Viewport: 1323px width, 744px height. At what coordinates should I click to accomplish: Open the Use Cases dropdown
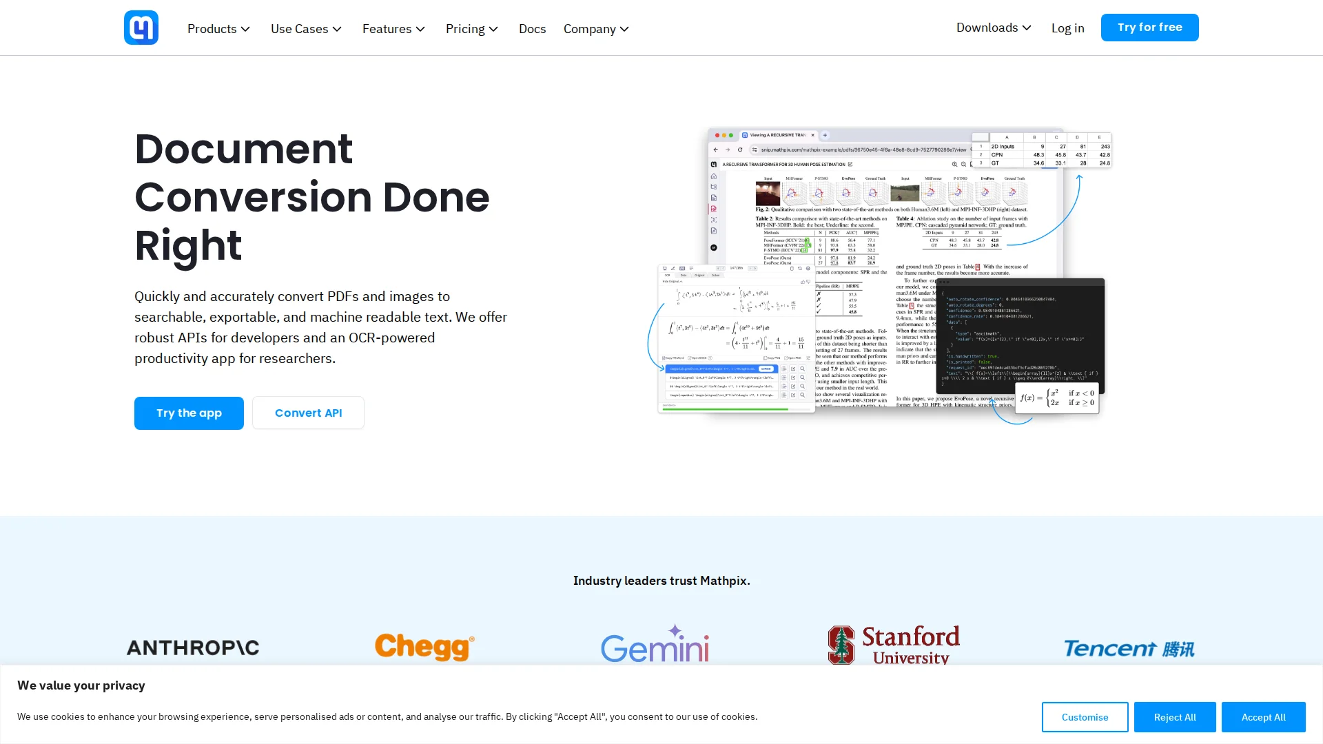pos(306,29)
